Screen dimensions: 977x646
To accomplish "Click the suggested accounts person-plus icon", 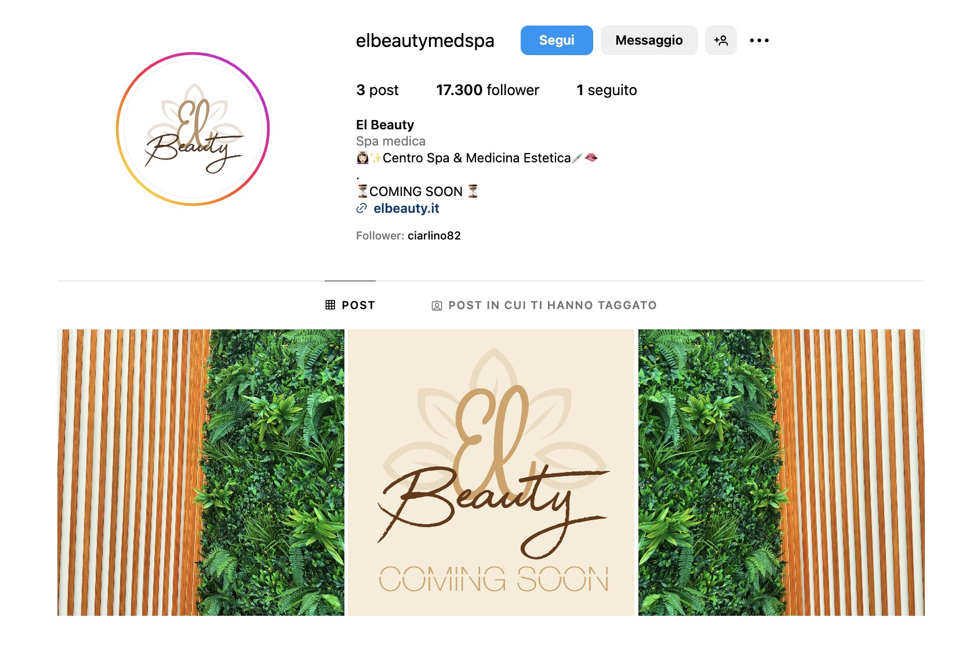I will click(721, 40).
